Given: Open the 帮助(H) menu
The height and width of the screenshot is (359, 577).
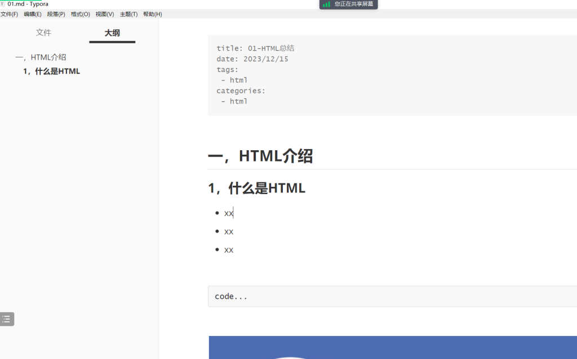Looking at the screenshot, I should click(x=152, y=14).
